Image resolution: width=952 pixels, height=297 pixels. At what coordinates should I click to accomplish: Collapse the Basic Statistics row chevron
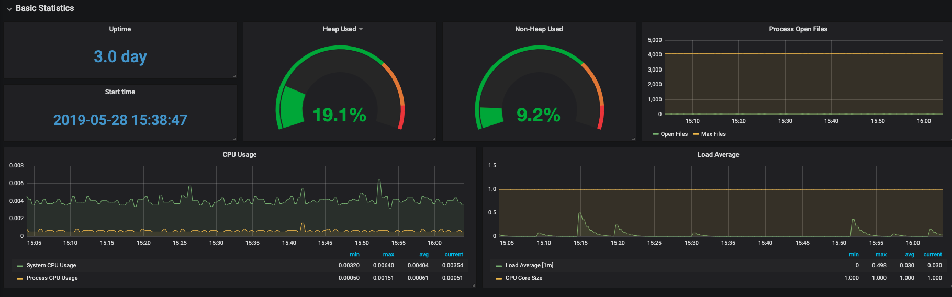pyautogui.click(x=9, y=9)
